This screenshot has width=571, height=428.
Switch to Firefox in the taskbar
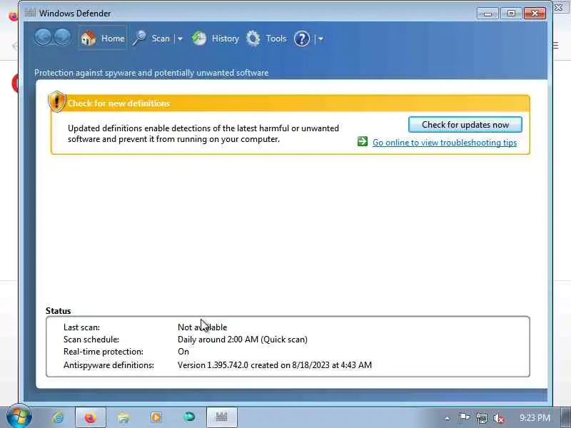pos(91,417)
